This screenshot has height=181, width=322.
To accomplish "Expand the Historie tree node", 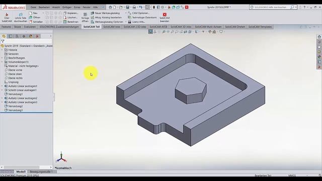I will click(2, 50).
